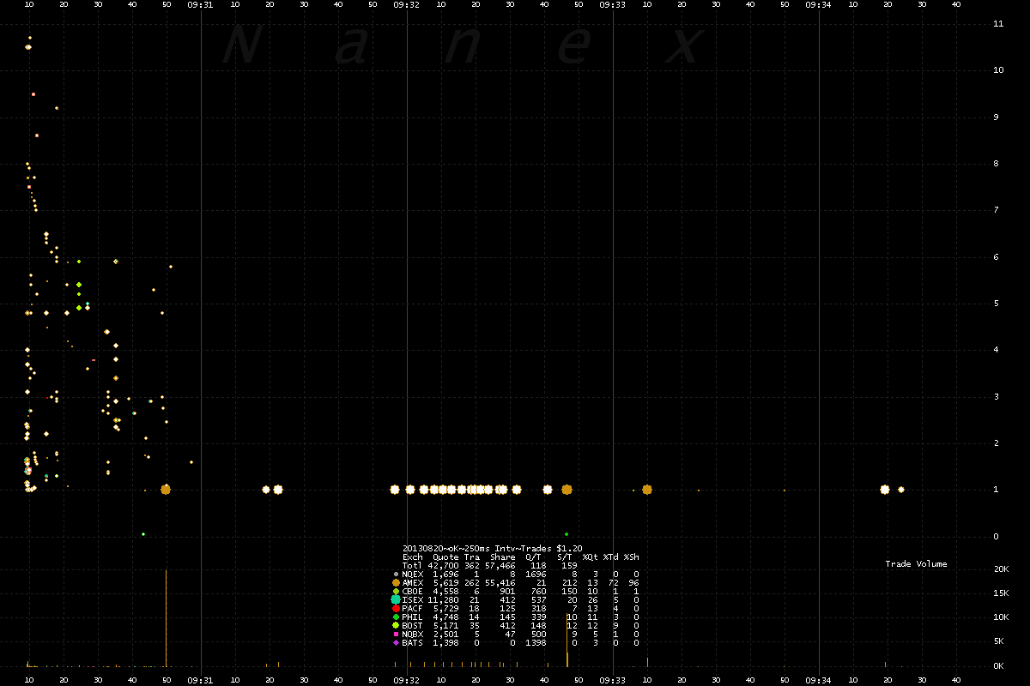The width and height of the screenshot is (1030, 686).
Task: Click the orange AMEX legend marker
Action: tap(396, 582)
